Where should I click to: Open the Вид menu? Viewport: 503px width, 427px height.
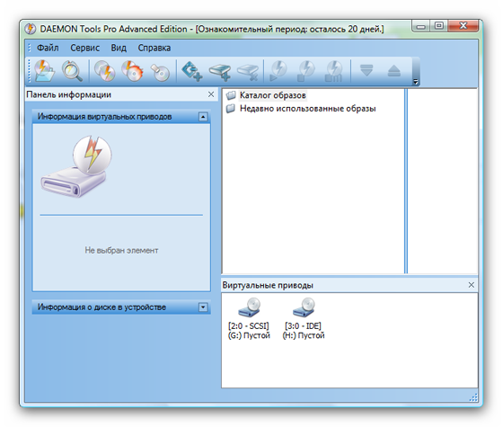(119, 48)
